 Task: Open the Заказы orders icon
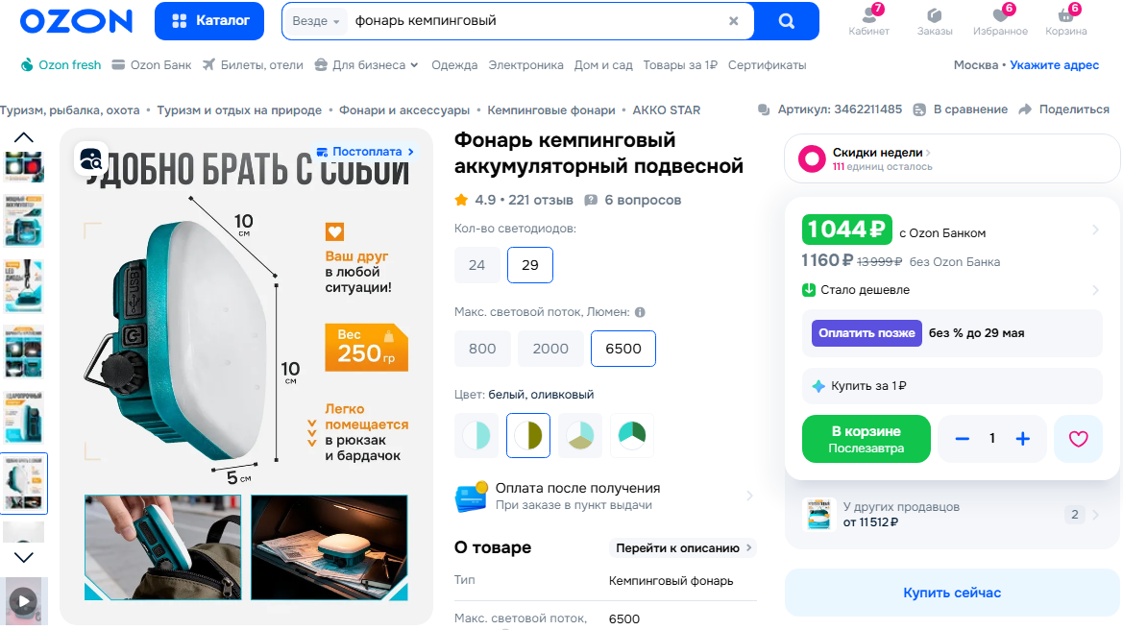[935, 21]
